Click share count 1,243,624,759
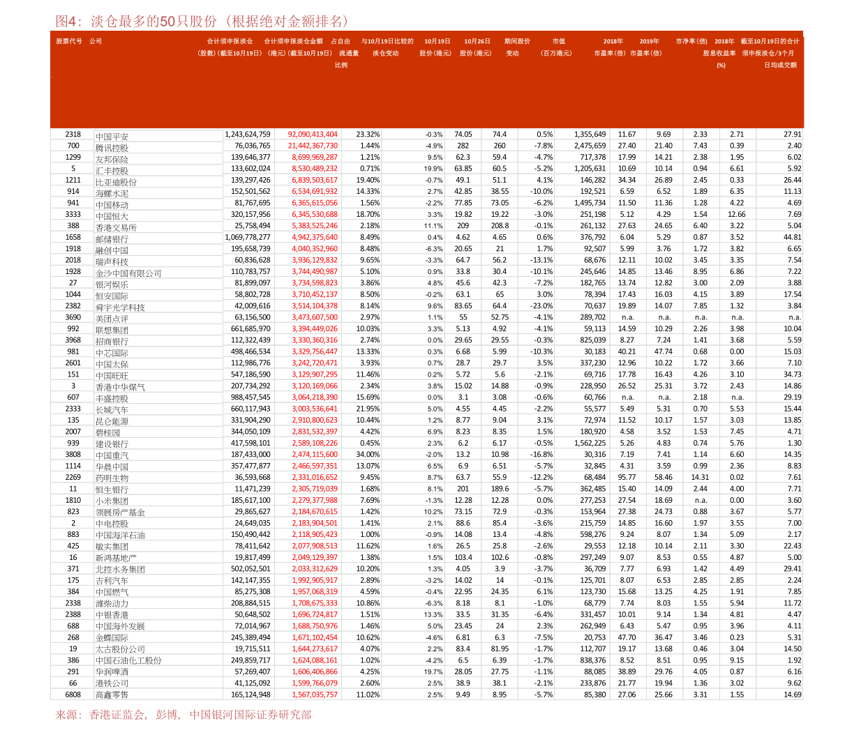 click(x=248, y=134)
